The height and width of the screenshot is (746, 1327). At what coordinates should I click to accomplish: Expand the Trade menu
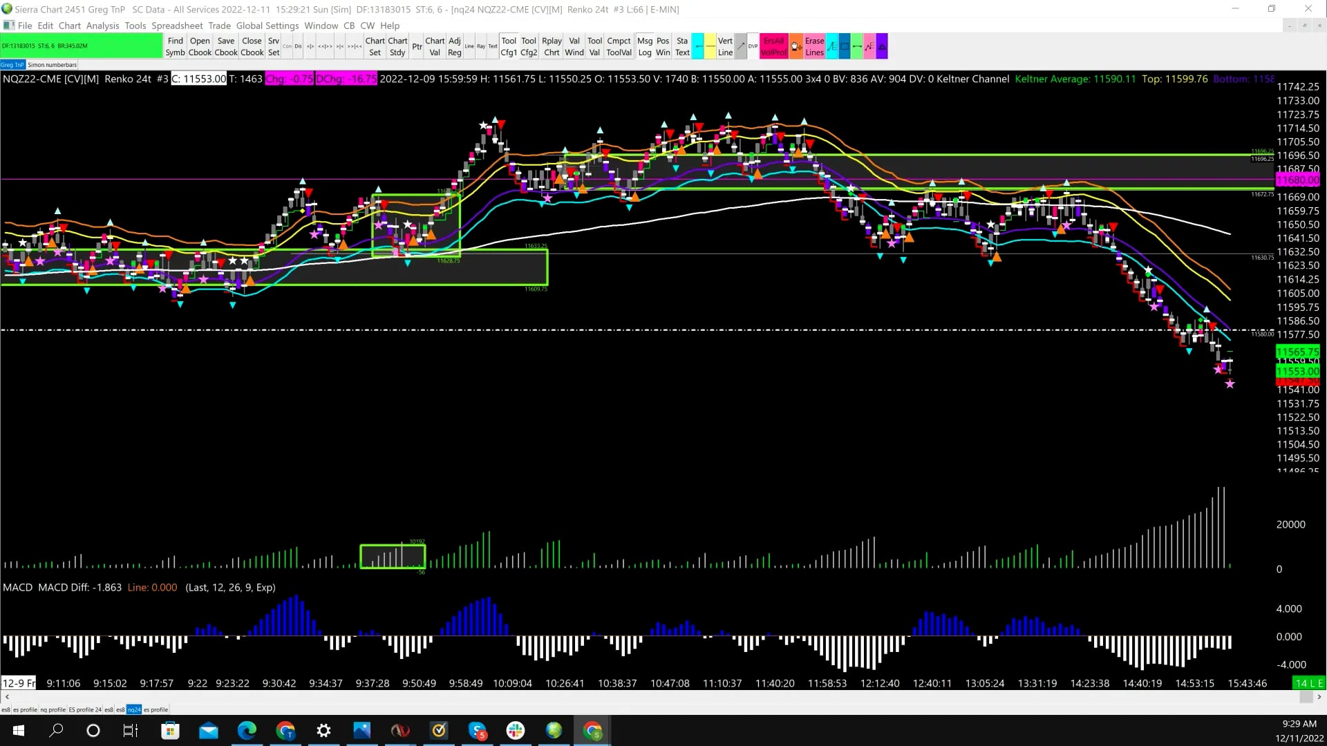219,26
